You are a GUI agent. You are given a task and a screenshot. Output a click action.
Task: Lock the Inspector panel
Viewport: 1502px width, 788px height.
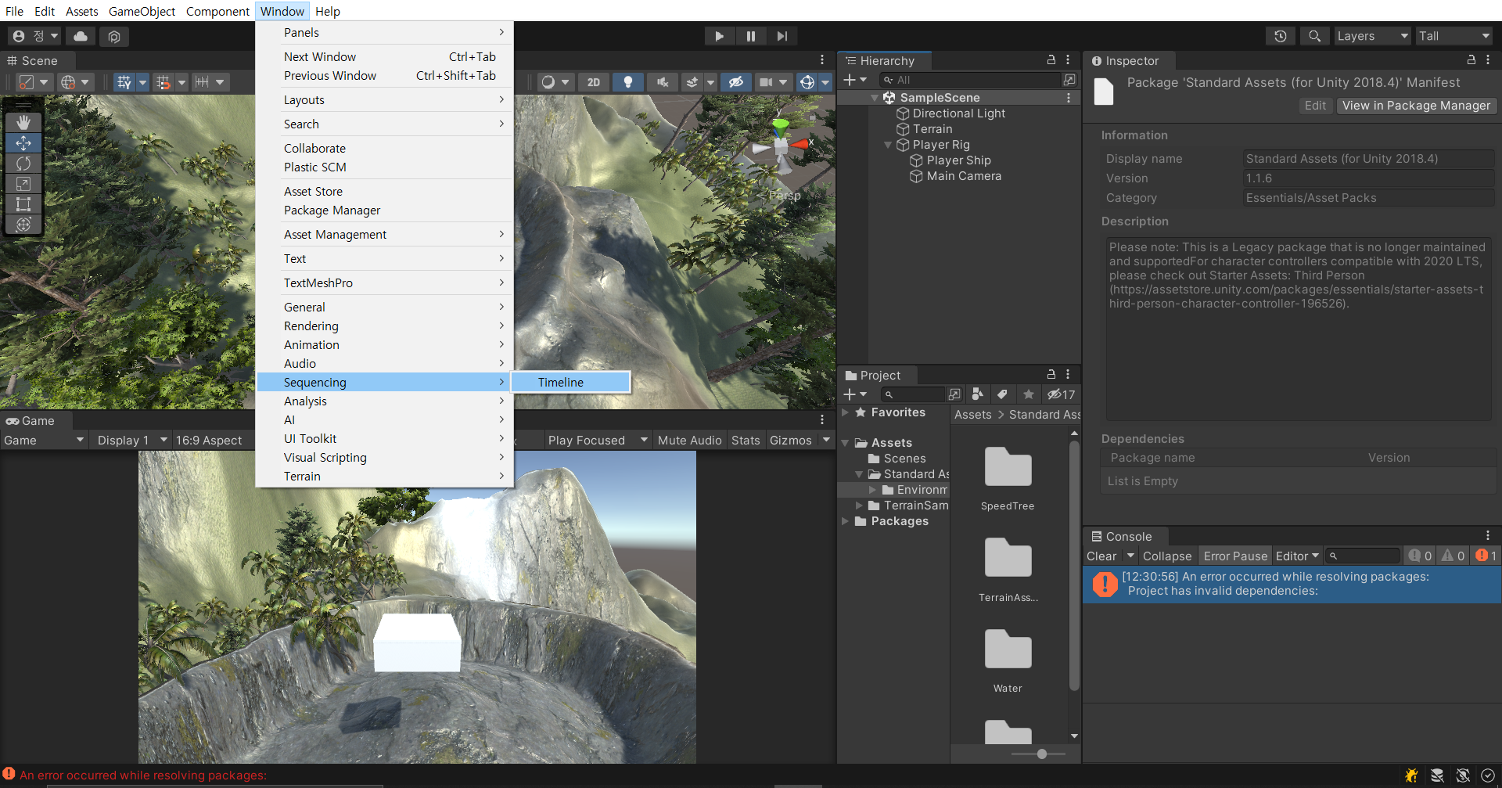pos(1471,60)
